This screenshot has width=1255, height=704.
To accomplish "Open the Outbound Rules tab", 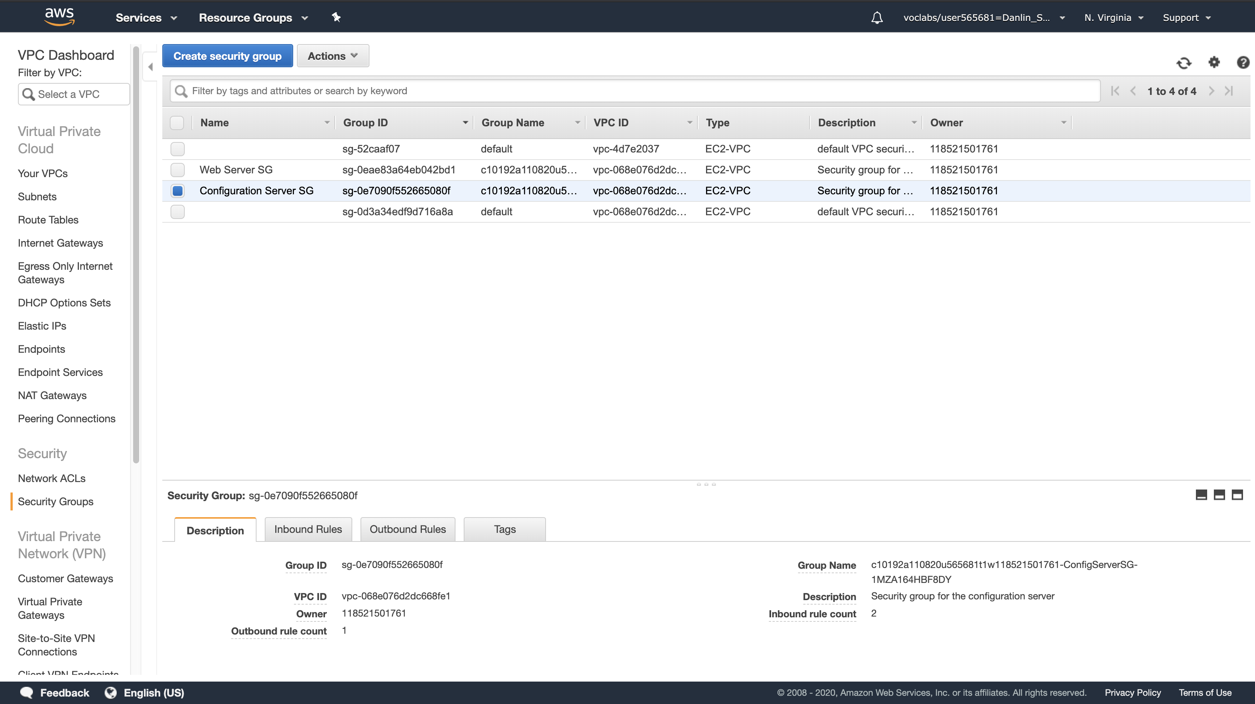I will point(407,529).
